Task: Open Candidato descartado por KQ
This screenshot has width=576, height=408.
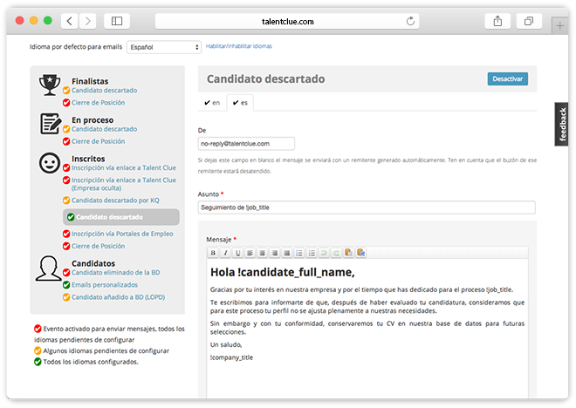Action: pos(115,201)
